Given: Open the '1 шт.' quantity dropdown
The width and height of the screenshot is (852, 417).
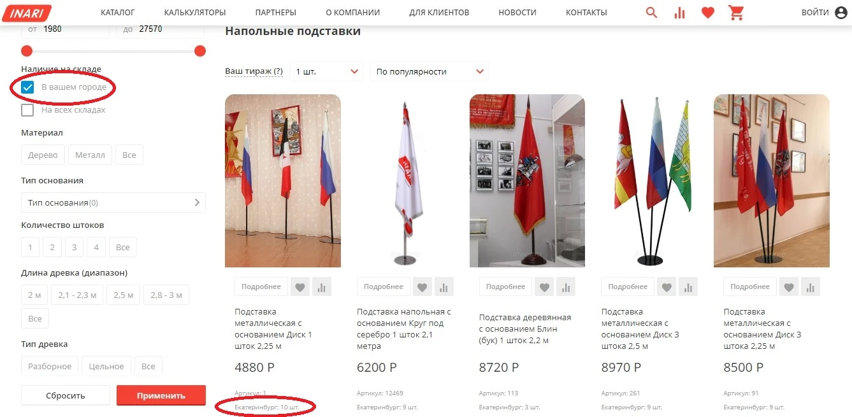Looking at the screenshot, I should pyautogui.click(x=326, y=72).
